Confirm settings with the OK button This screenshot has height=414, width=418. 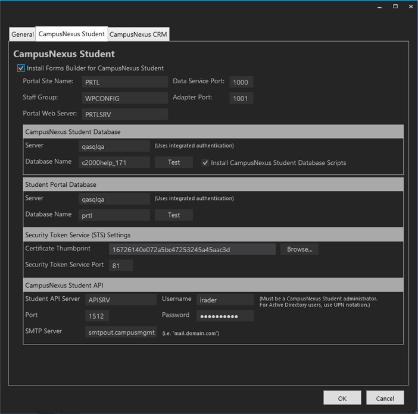tap(342, 398)
